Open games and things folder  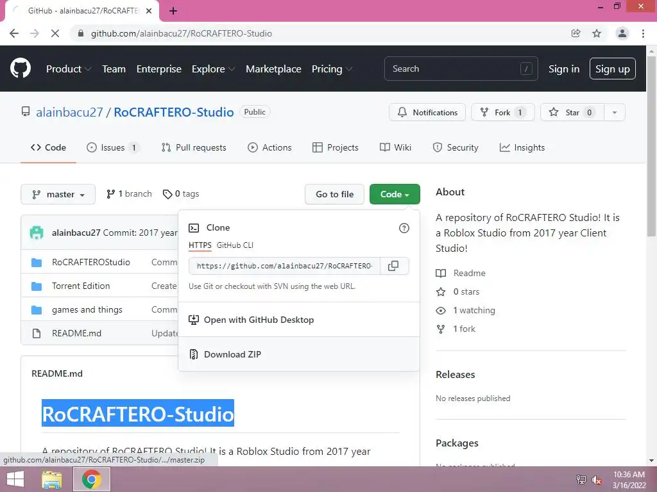click(87, 310)
